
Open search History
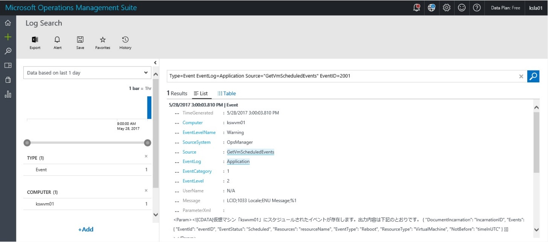pyautogui.click(x=125, y=43)
